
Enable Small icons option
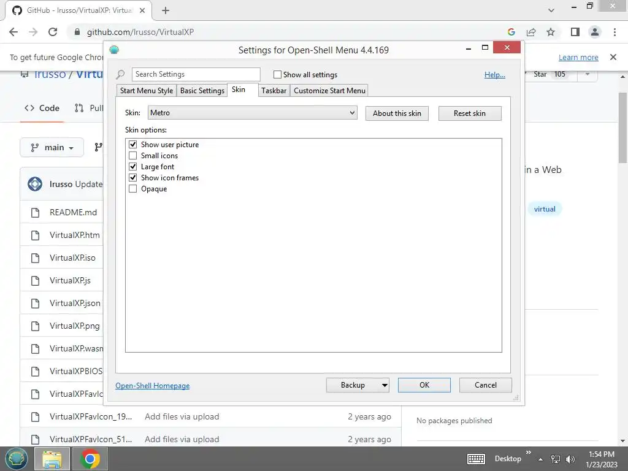[x=133, y=155]
